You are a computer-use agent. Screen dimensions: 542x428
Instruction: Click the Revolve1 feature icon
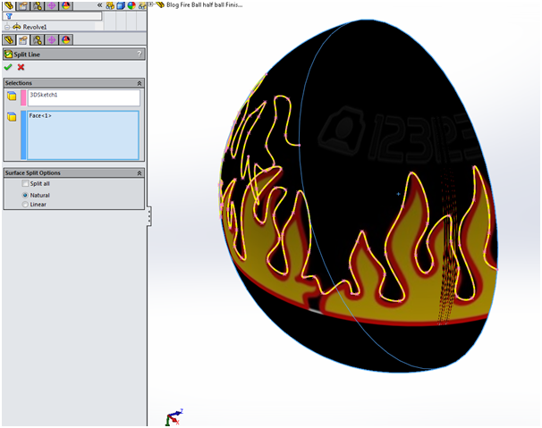(x=17, y=27)
